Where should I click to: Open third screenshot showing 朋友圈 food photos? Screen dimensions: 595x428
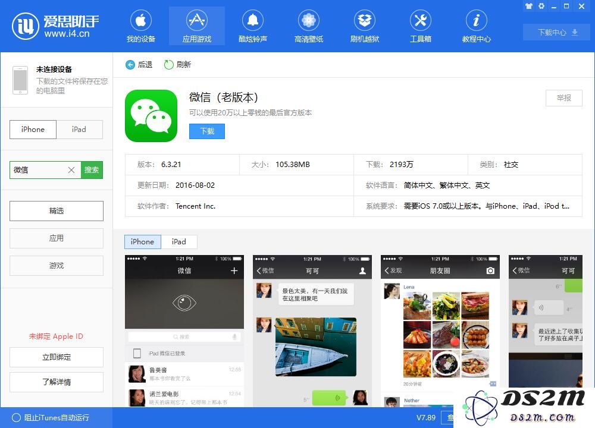440,331
